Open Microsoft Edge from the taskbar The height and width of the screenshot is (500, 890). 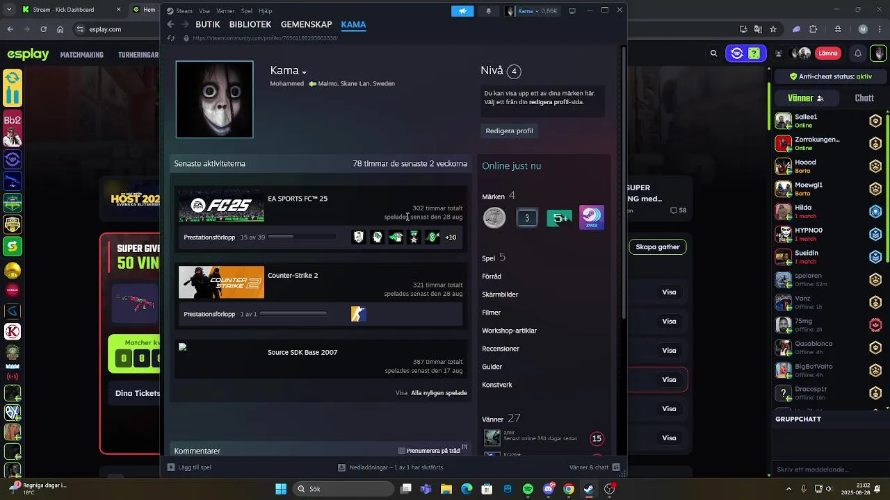point(467,489)
